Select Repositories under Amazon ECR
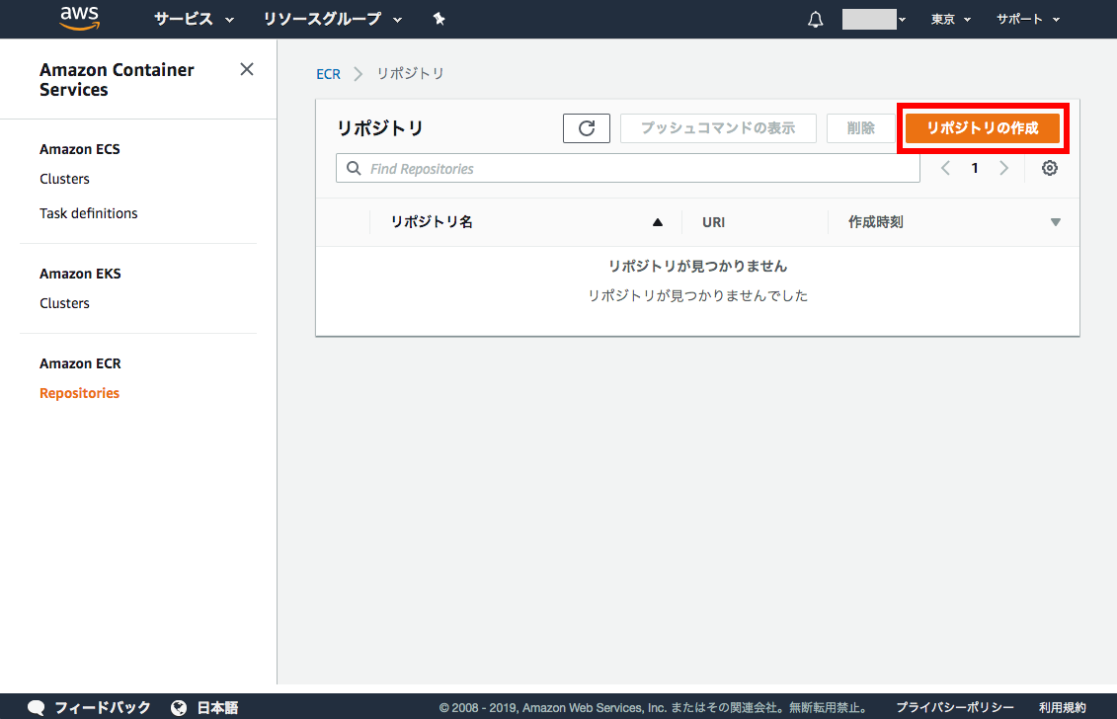 tap(79, 393)
